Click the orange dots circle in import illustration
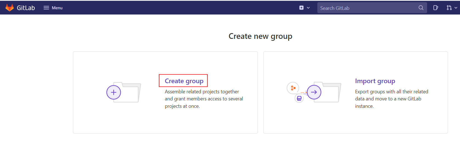The width and height of the screenshot is (460, 145). (293, 88)
